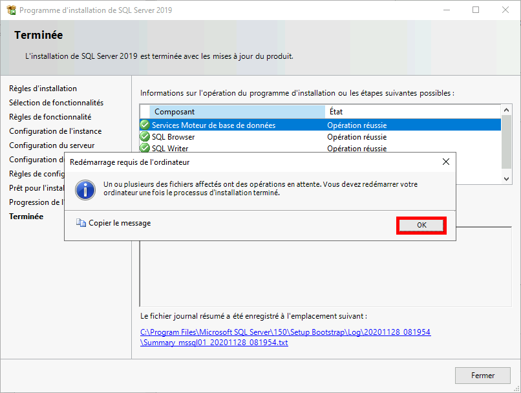521x393 pixels.
Task: Click the green check next to SQL Writer
Action: pos(145,148)
